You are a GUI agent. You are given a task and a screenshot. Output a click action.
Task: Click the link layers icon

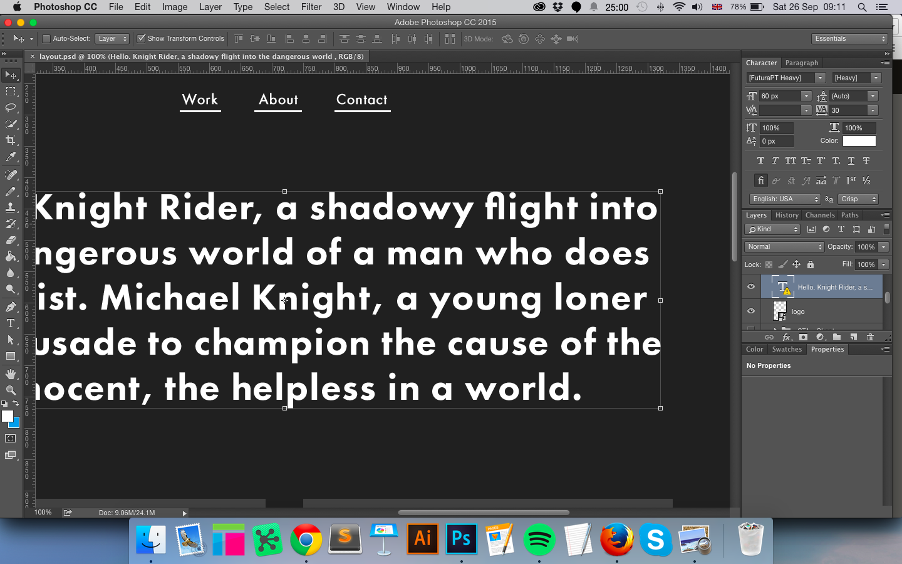pos(769,337)
